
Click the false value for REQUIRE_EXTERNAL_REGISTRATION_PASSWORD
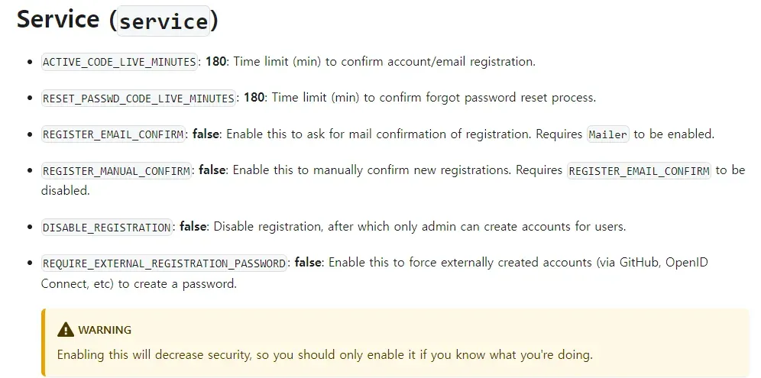[x=308, y=263]
